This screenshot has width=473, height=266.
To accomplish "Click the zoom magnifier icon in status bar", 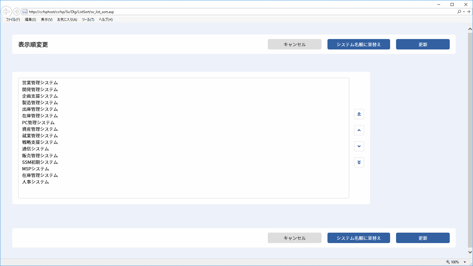I will tap(448, 262).
